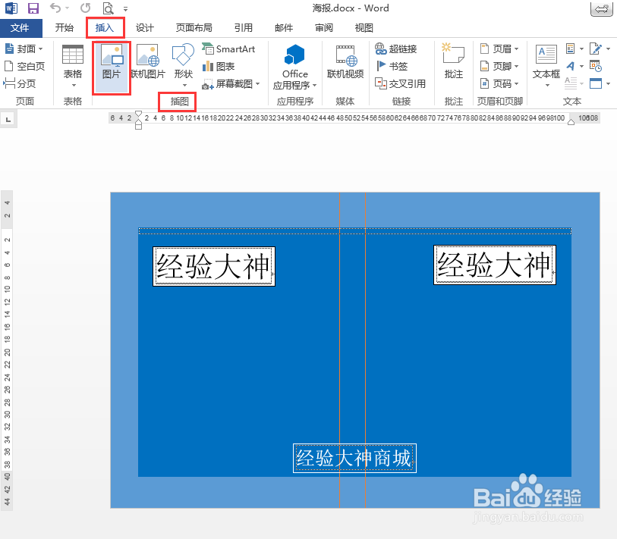Expand the customize quick access toolbar arrow
The width and height of the screenshot is (617, 539).
coord(125,8)
